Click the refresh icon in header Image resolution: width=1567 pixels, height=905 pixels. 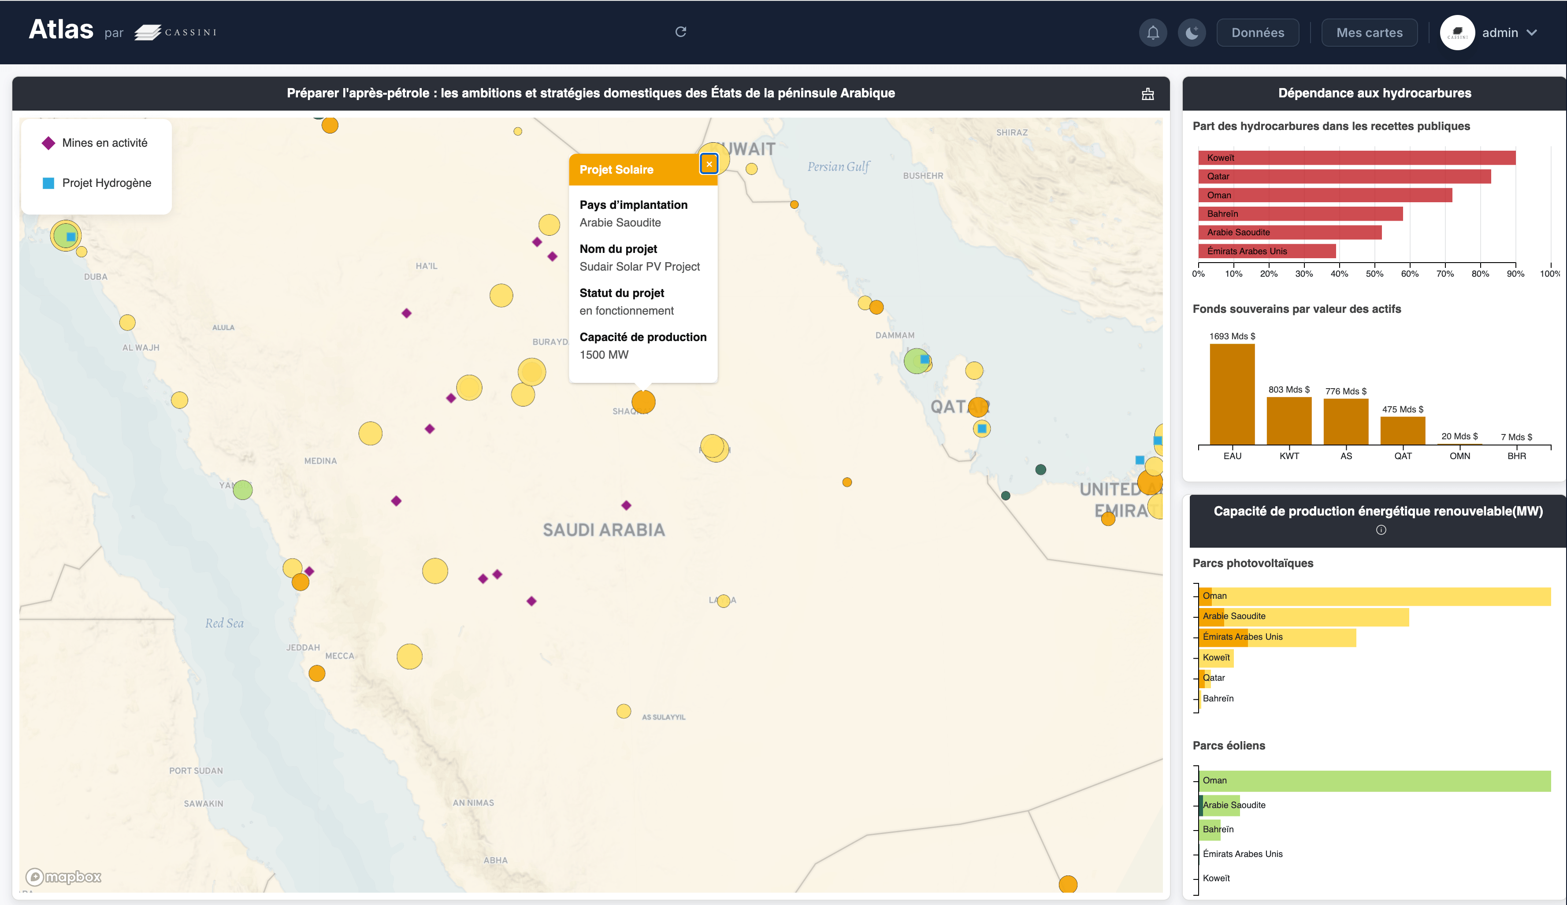click(x=681, y=32)
